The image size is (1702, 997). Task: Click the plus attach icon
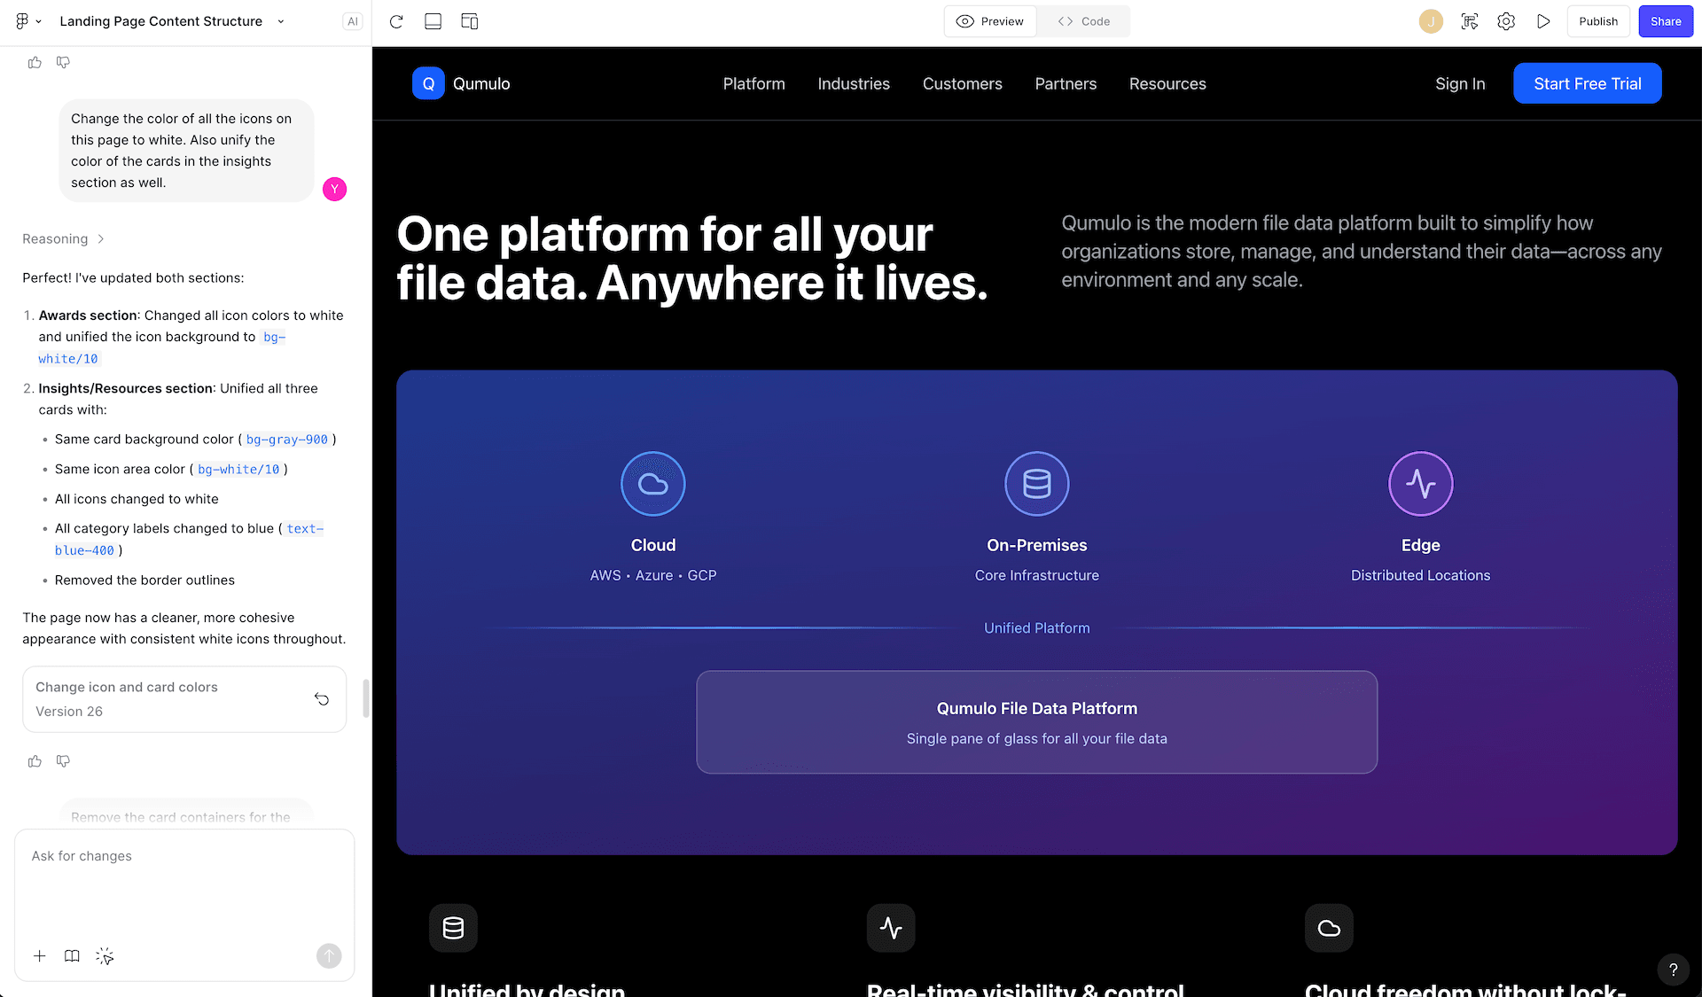[39, 956]
